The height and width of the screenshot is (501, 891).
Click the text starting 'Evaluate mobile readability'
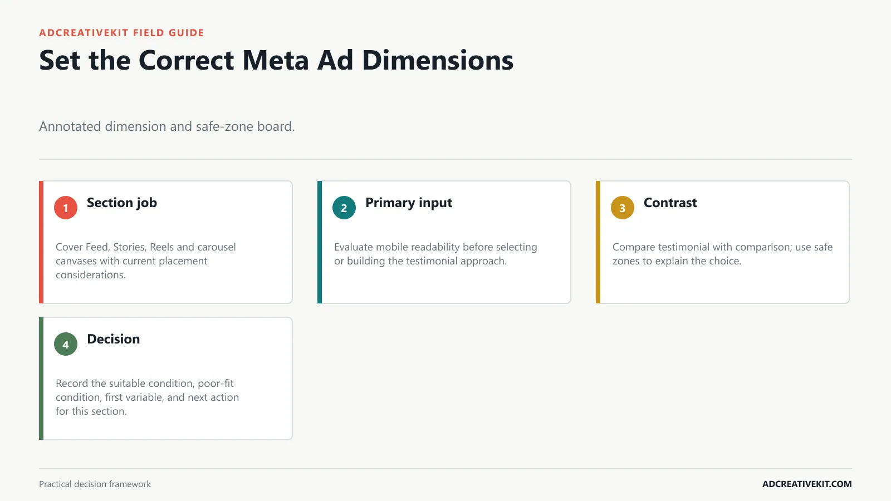[435, 254]
